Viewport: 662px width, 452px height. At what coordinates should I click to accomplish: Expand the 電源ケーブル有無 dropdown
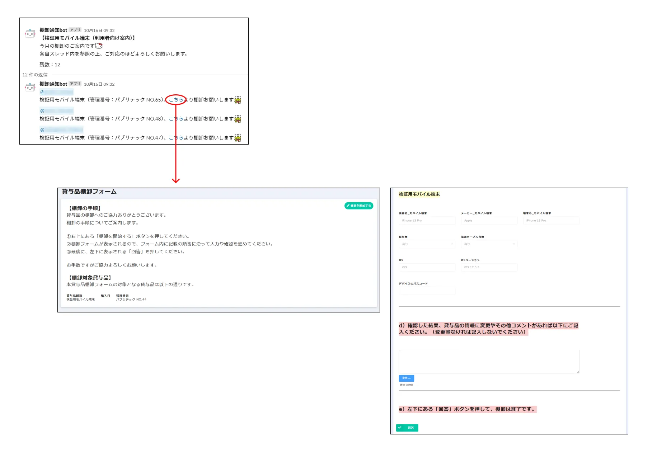(x=489, y=244)
